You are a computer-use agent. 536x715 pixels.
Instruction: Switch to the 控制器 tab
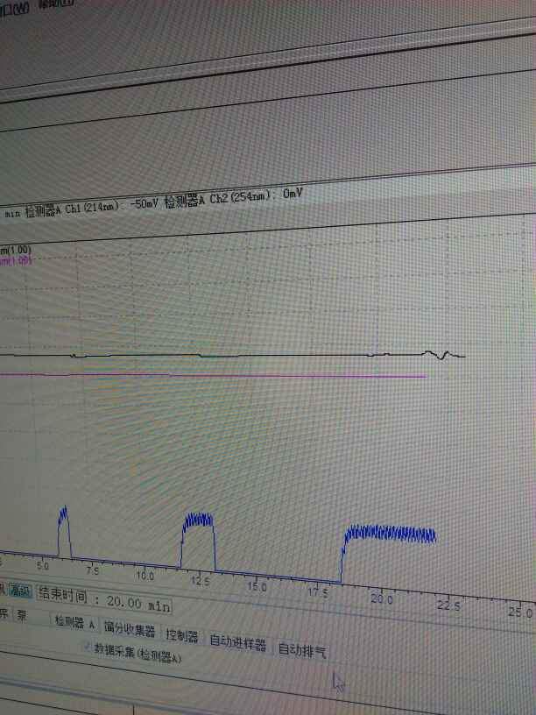182,636
